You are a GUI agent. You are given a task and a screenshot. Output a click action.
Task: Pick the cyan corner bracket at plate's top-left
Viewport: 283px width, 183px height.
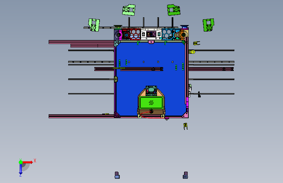pyautogui.click(x=117, y=43)
